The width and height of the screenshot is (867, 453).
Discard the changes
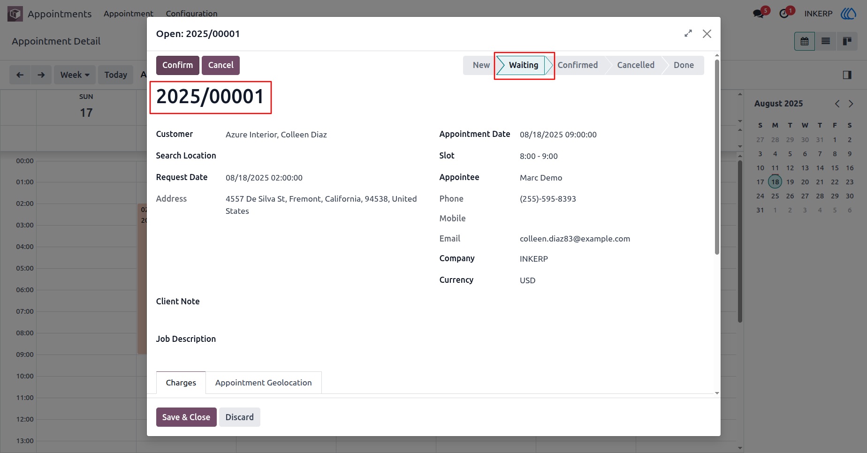(239, 417)
